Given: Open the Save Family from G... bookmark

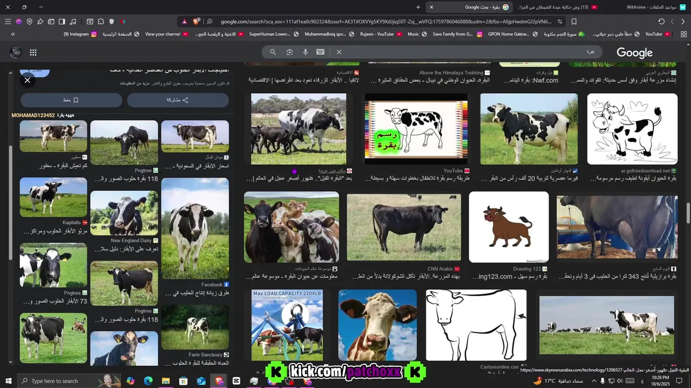Looking at the screenshot, I should [457, 34].
